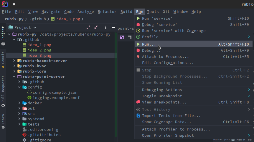254x142 pixels.
Task: Open the Pull Requests sidebar tab
Action: 3,91
